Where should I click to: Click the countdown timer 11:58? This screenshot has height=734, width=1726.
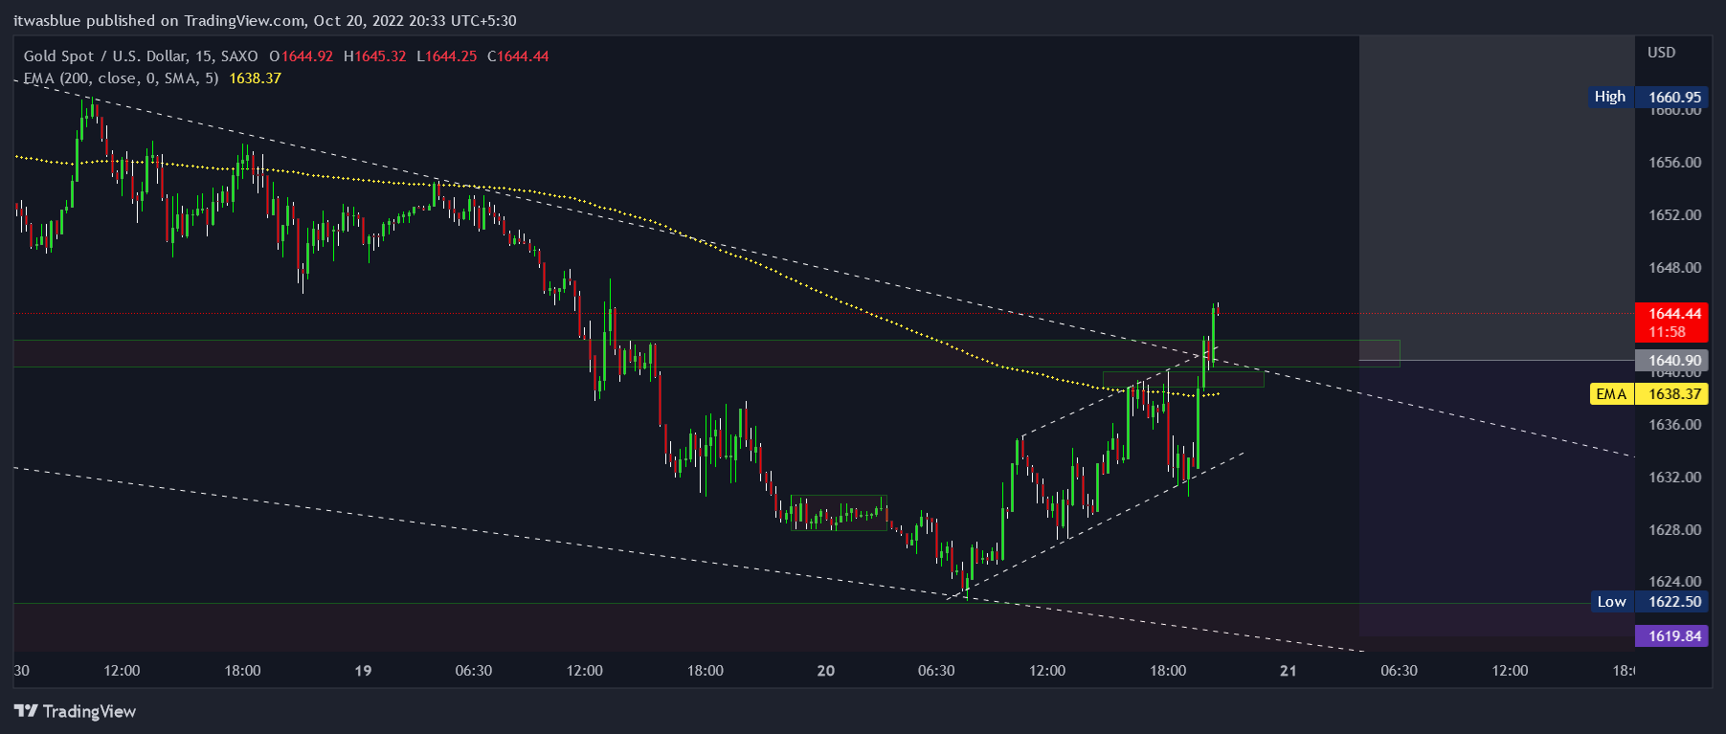point(1667,332)
